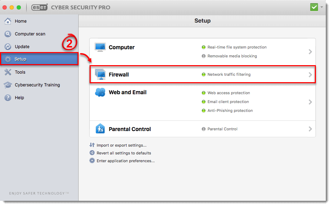Click the Home house icon in sidebar

tap(8, 21)
